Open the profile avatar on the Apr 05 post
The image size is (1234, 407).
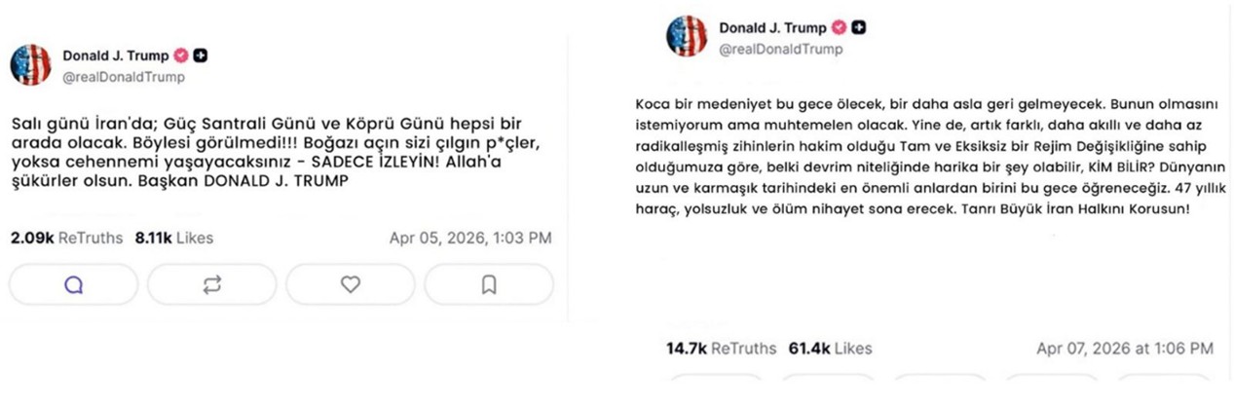click(30, 65)
